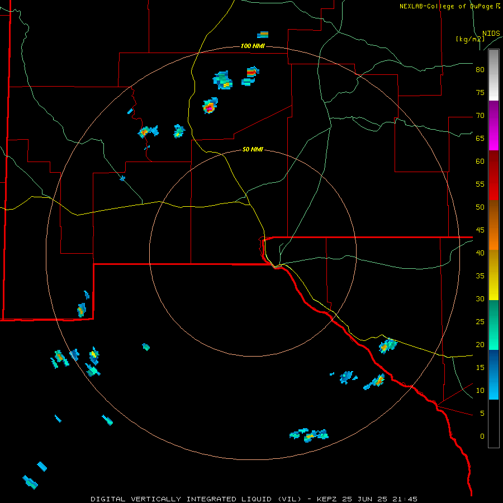Click the NIDS label near the legend

(491, 34)
